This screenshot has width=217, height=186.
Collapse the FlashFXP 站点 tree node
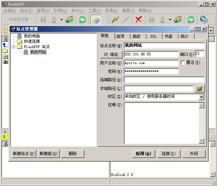[x=14, y=47]
